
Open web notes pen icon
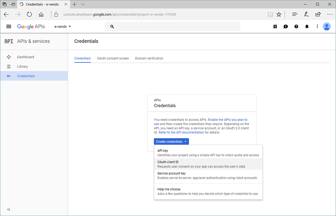(x=307, y=14)
